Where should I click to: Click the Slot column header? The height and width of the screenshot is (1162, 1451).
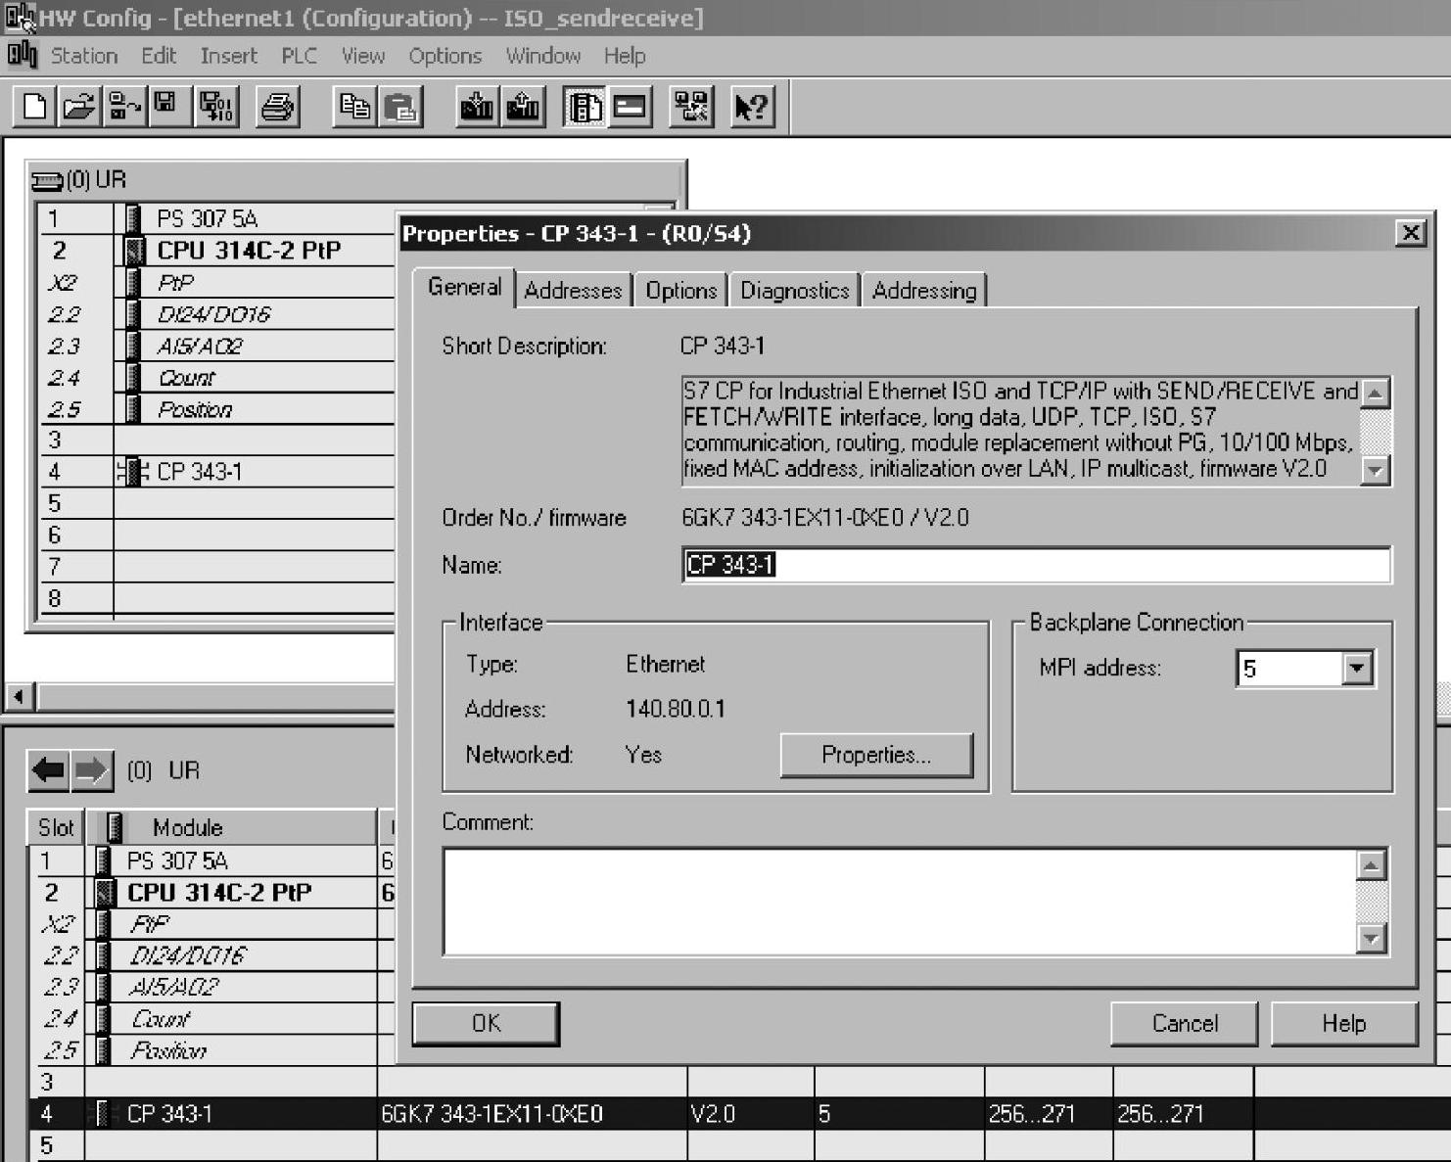point(56,828)
